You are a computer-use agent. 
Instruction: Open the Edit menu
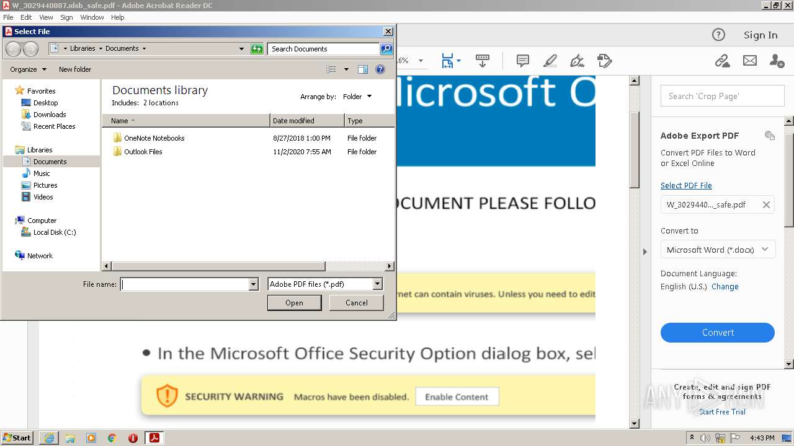click(x=26, y=17)
